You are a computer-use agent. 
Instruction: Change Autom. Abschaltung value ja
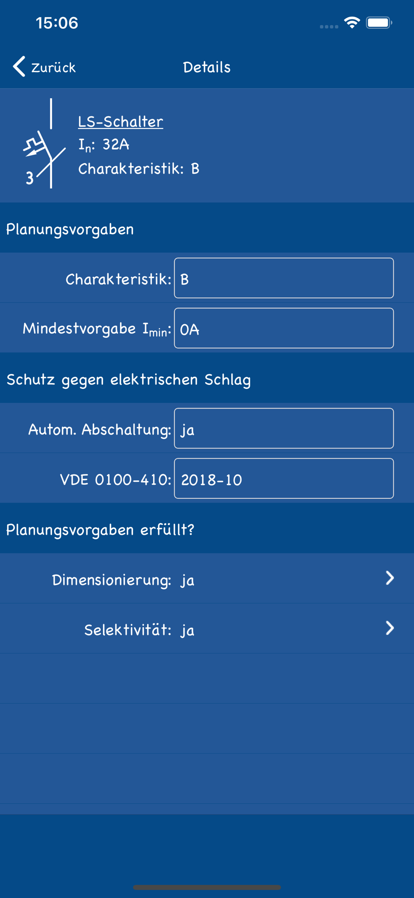pos(284,428)
